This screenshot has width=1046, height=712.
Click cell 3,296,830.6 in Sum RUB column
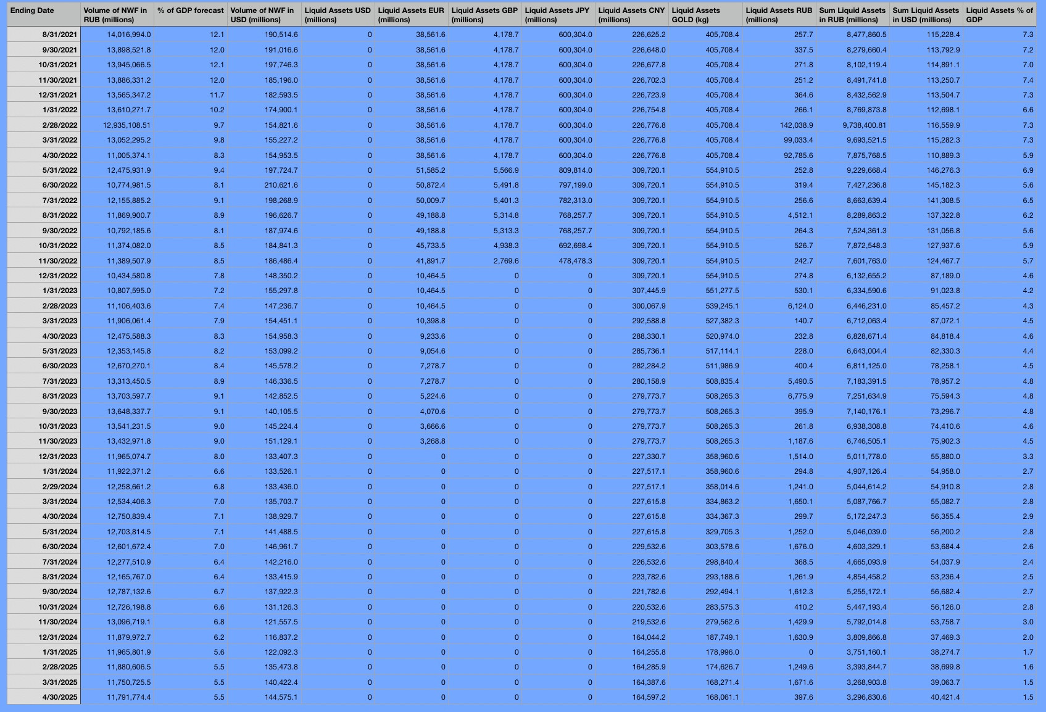pos(853,697)
